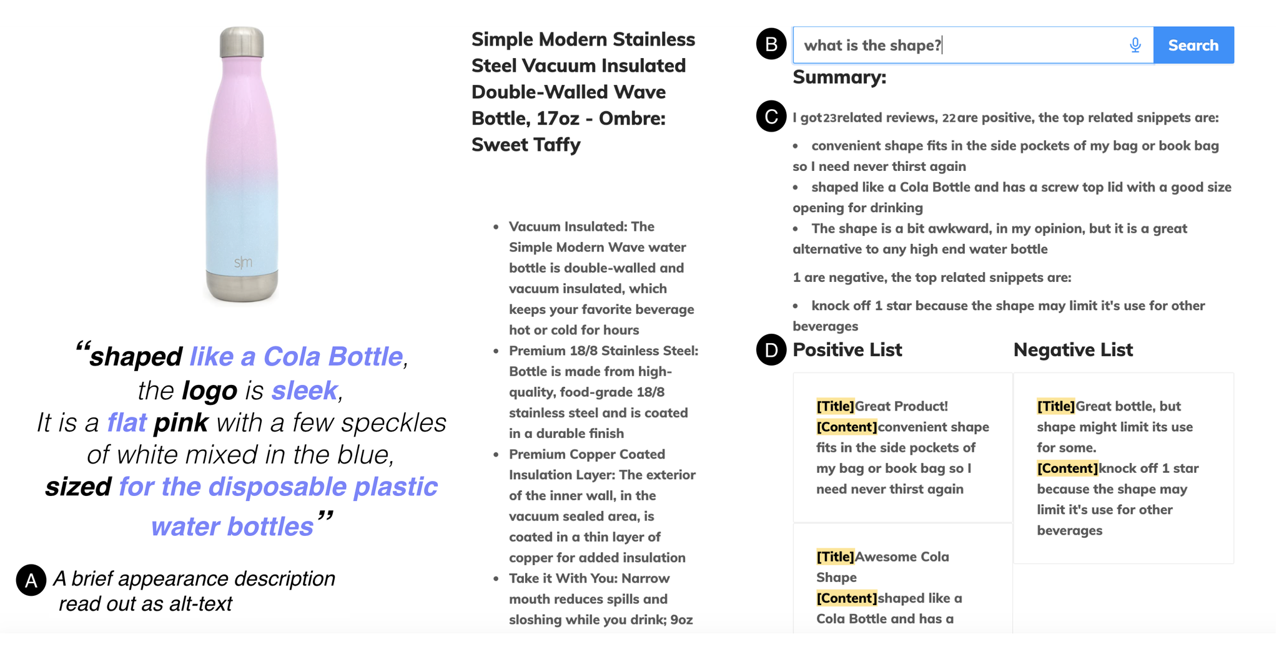Select the Positive List heading

click(x=847, y=349)
